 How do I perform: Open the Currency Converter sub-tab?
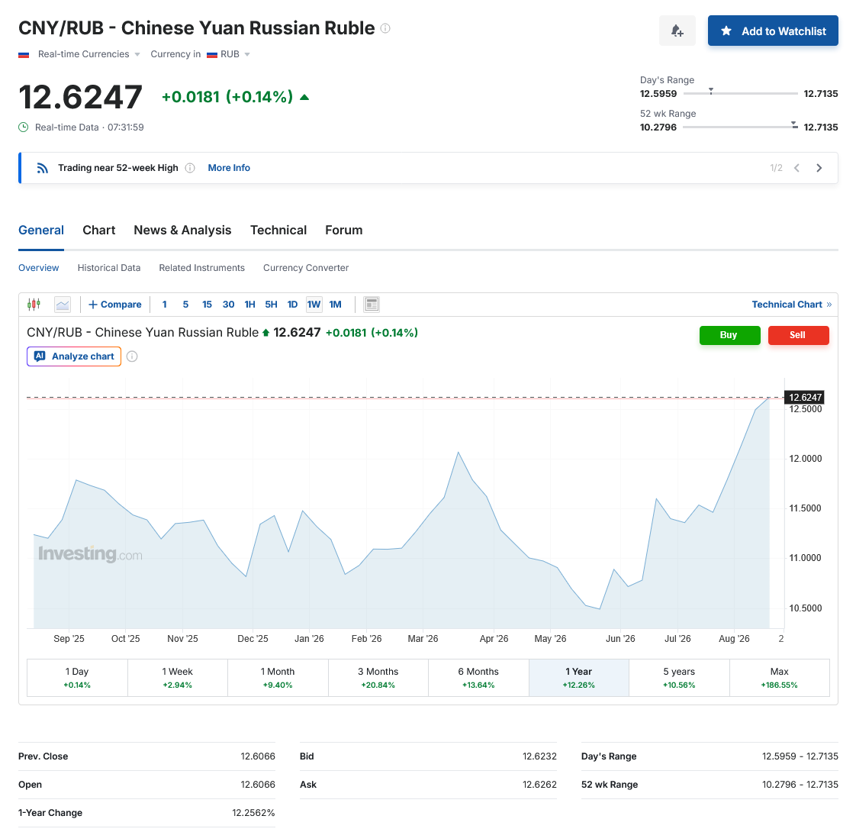point(306,268)
